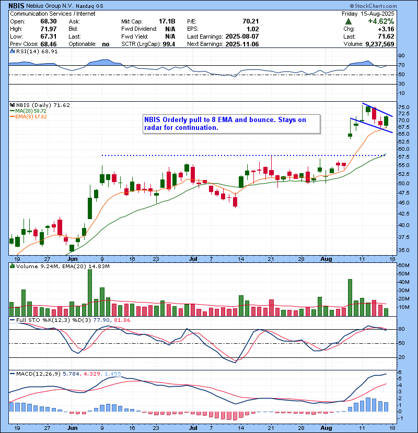Viewport: 418px width, 433px height.
Task: Click the NBIS Orderly pull annotation box
Action: [x=231, y=124]
